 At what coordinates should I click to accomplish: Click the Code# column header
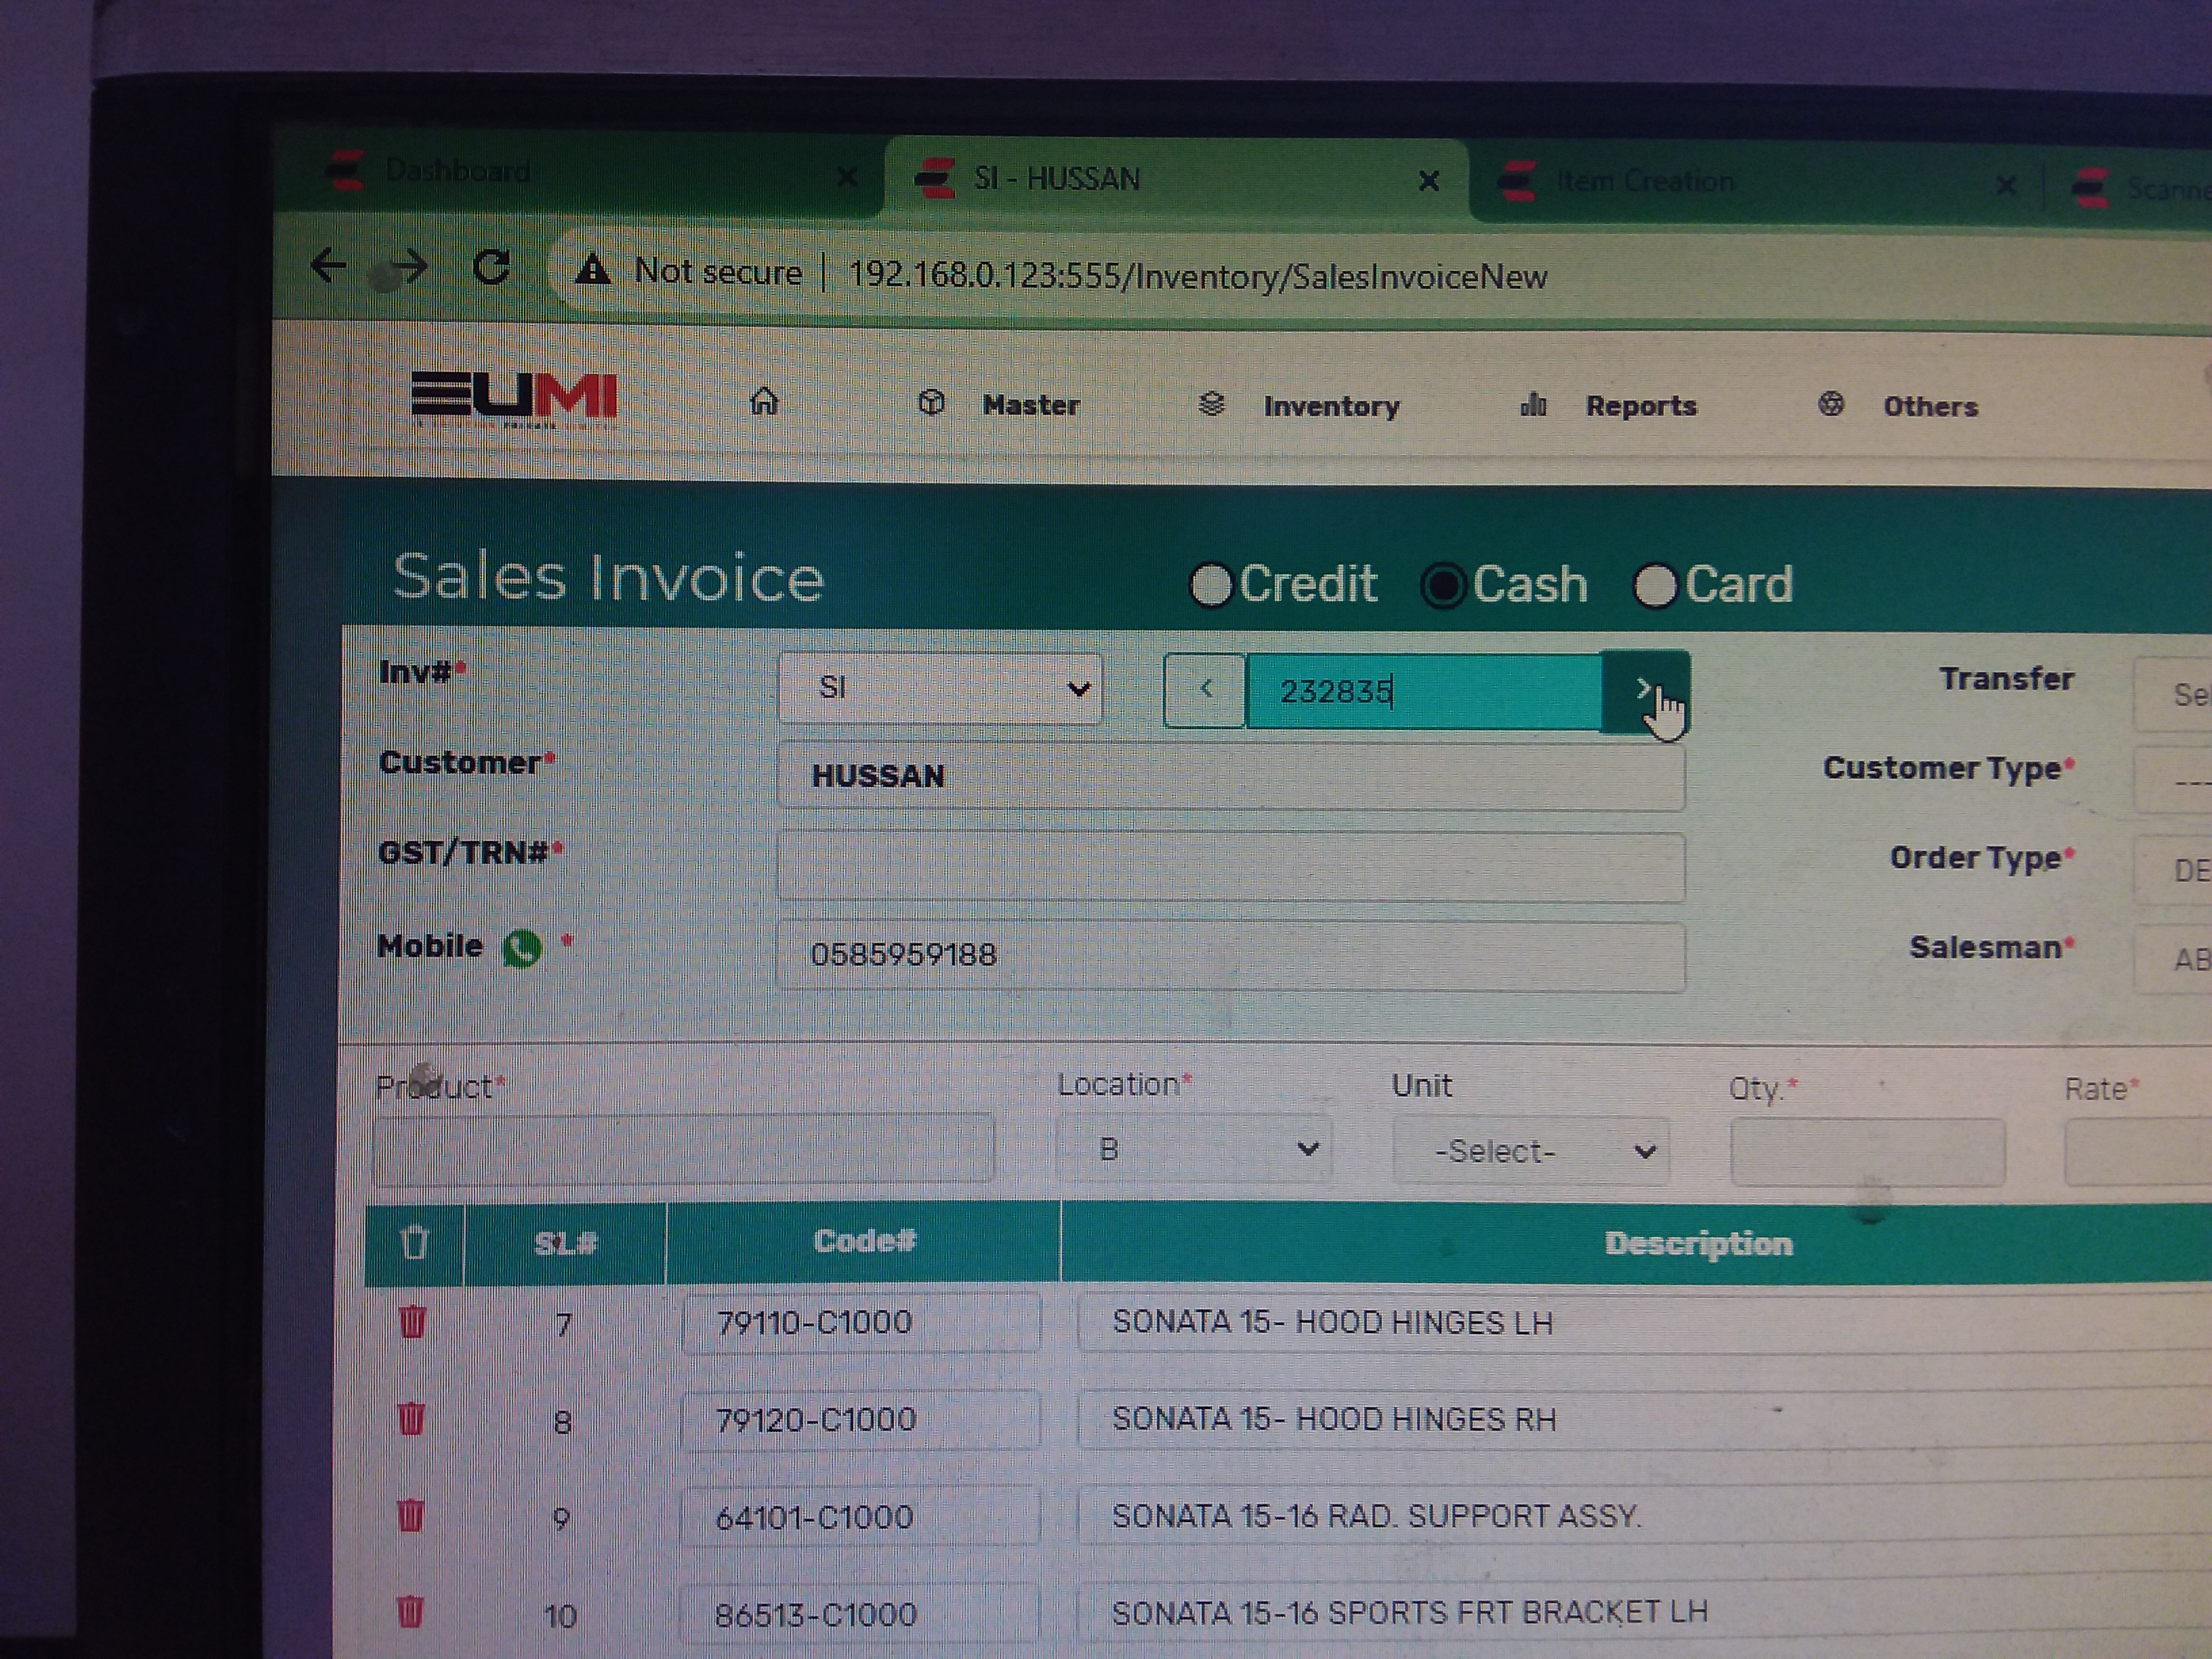click(x=864, y=1241)
